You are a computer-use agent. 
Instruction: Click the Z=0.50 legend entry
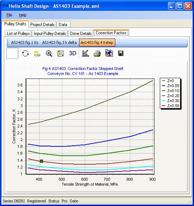coord(171,106)
